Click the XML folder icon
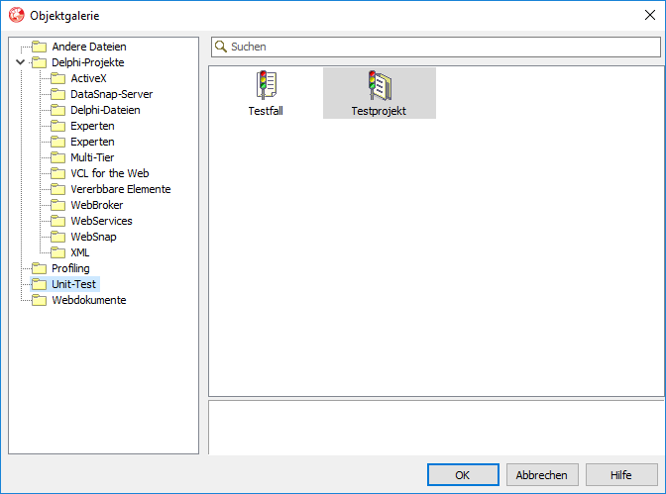This screenshot has height=494, width=666. pyautogui.click(x=57, y=252)
